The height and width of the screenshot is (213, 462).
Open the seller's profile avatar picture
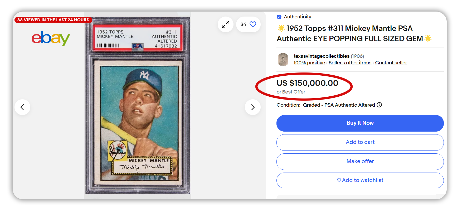click(283, 59)
